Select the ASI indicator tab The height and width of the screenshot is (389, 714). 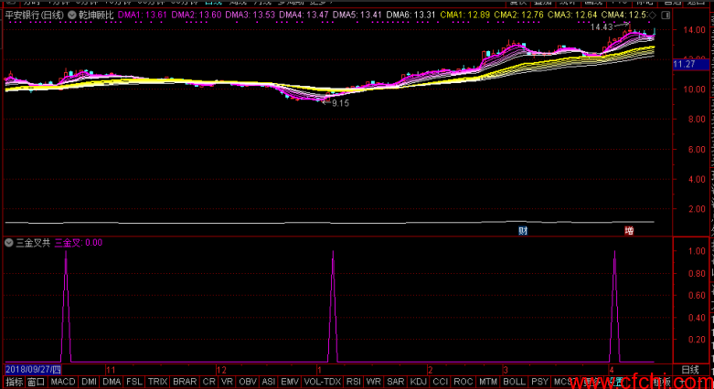click(269, 382)
